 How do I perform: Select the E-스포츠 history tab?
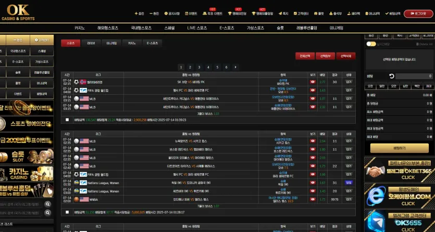[x=152, y=43]
